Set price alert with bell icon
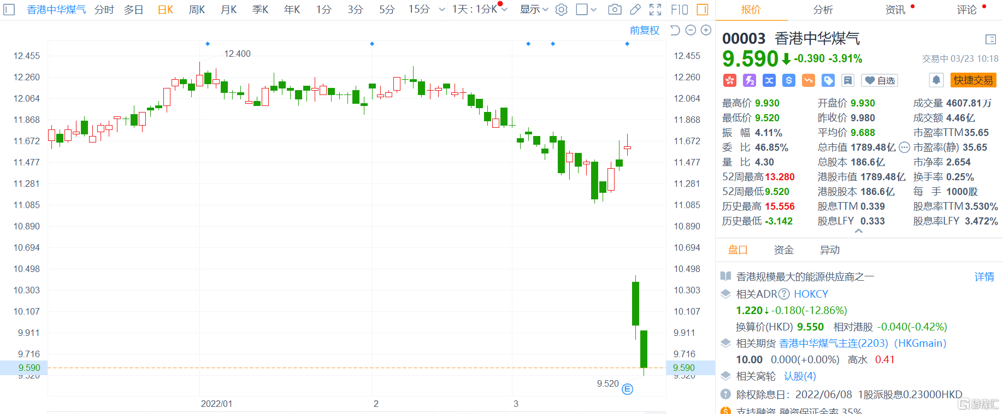The width and height of the screenshot is (1003, 414). tap(936, 80)
